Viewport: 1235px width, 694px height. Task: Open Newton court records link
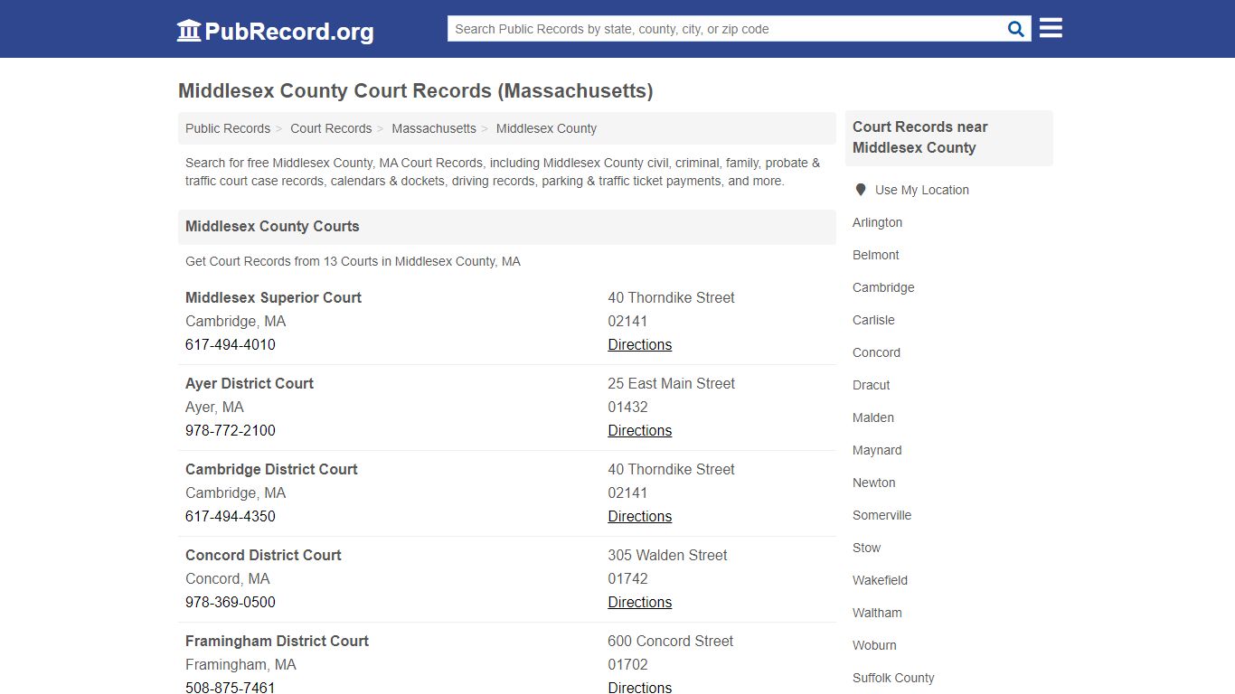tap(874, 483)
